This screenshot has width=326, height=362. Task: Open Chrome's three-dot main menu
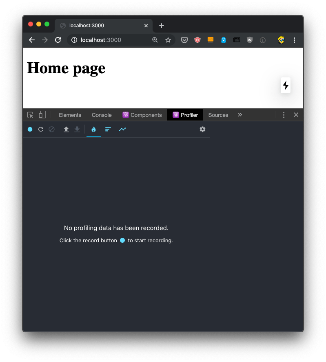pyautogui.click(x=294, y=40)
